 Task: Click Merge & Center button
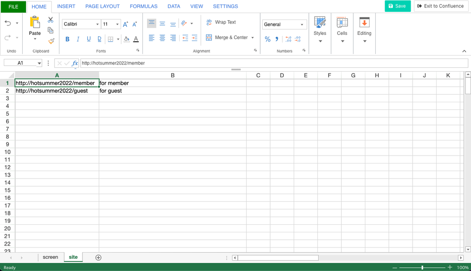point(227,38)
